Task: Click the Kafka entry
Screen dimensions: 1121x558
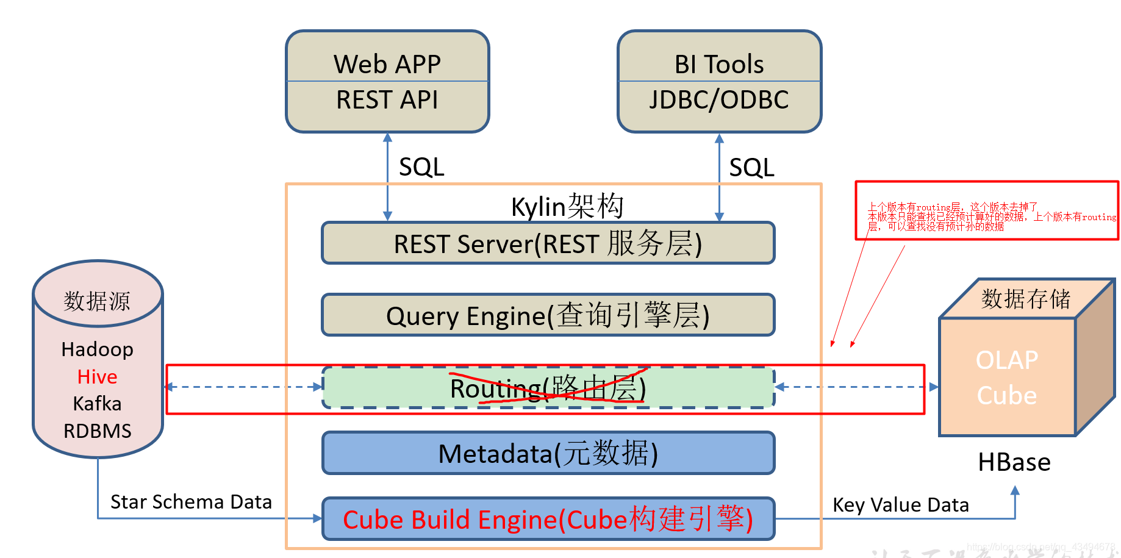Action: tap(98, 404)
